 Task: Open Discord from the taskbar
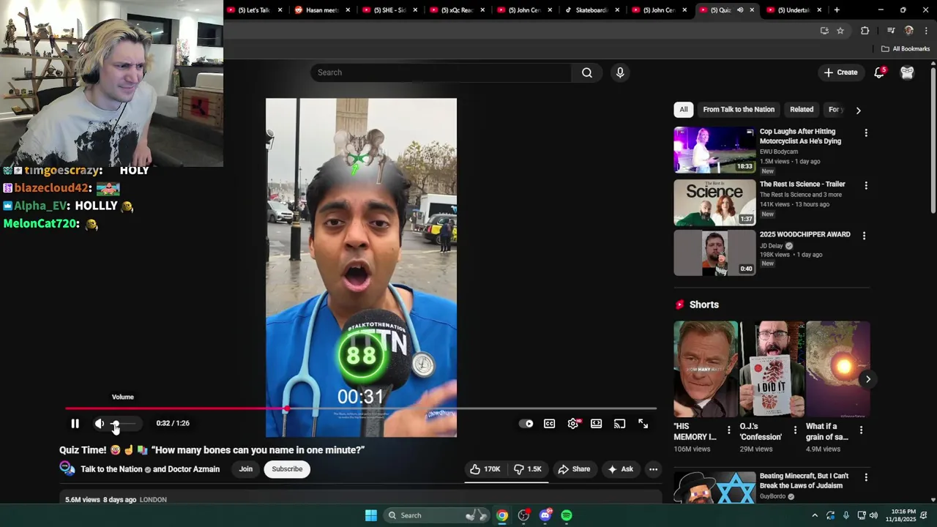(545, 515)
